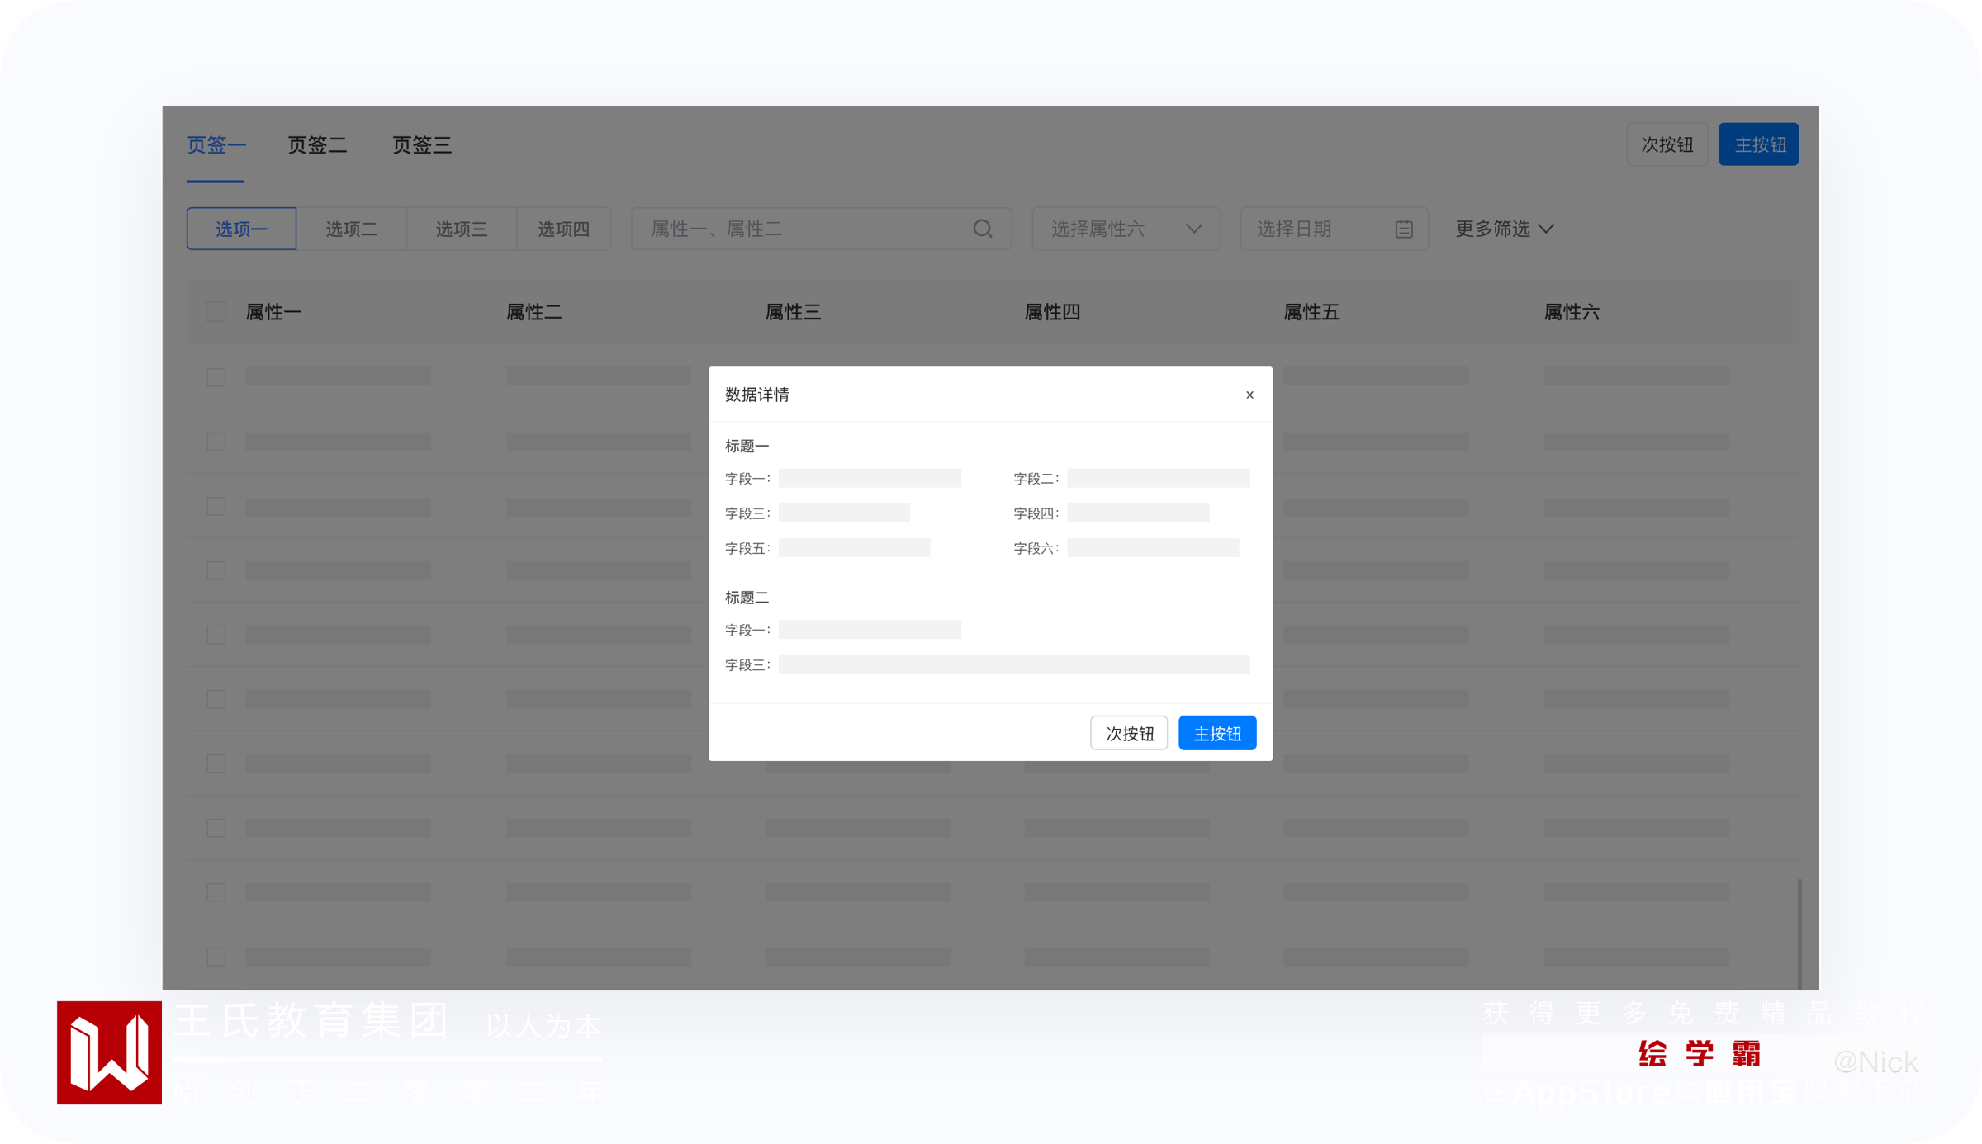The image size is (1982, 1144).
Task: Expand 更多筛选 filters
Action: pyautogui.click(x=1493, y=229)
